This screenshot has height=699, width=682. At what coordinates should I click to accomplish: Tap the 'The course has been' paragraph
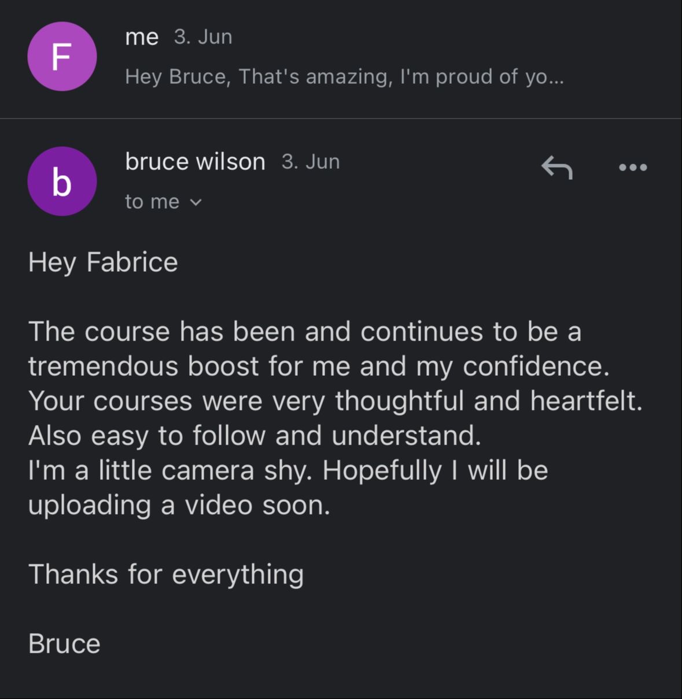(x=319, y=349)
